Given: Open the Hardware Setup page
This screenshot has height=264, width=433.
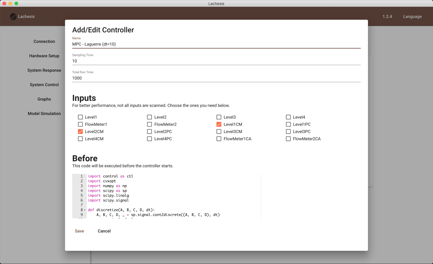Looking at the screenshot, I should point(44,56).
